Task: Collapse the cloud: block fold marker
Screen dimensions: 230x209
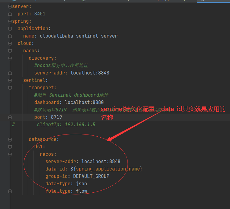Action: coord(10,43)
